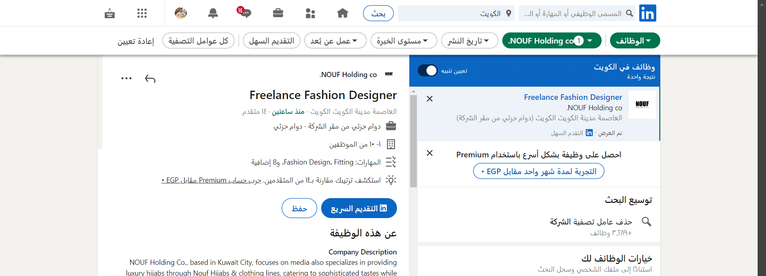Open the three-dot more options menu
Image resolution: width=766 pixels, height=276 pixels.
126,78
